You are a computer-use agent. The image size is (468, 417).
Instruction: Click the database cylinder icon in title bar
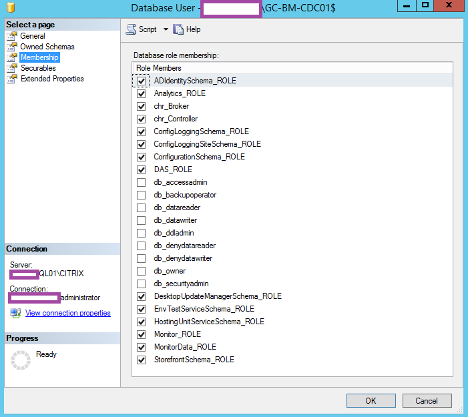[11, 7]
